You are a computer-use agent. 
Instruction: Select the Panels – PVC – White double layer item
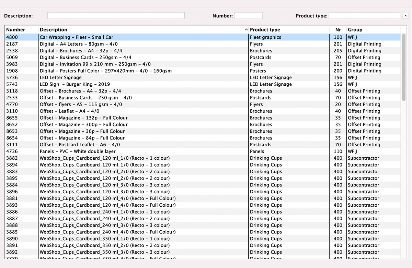(78, 151)
